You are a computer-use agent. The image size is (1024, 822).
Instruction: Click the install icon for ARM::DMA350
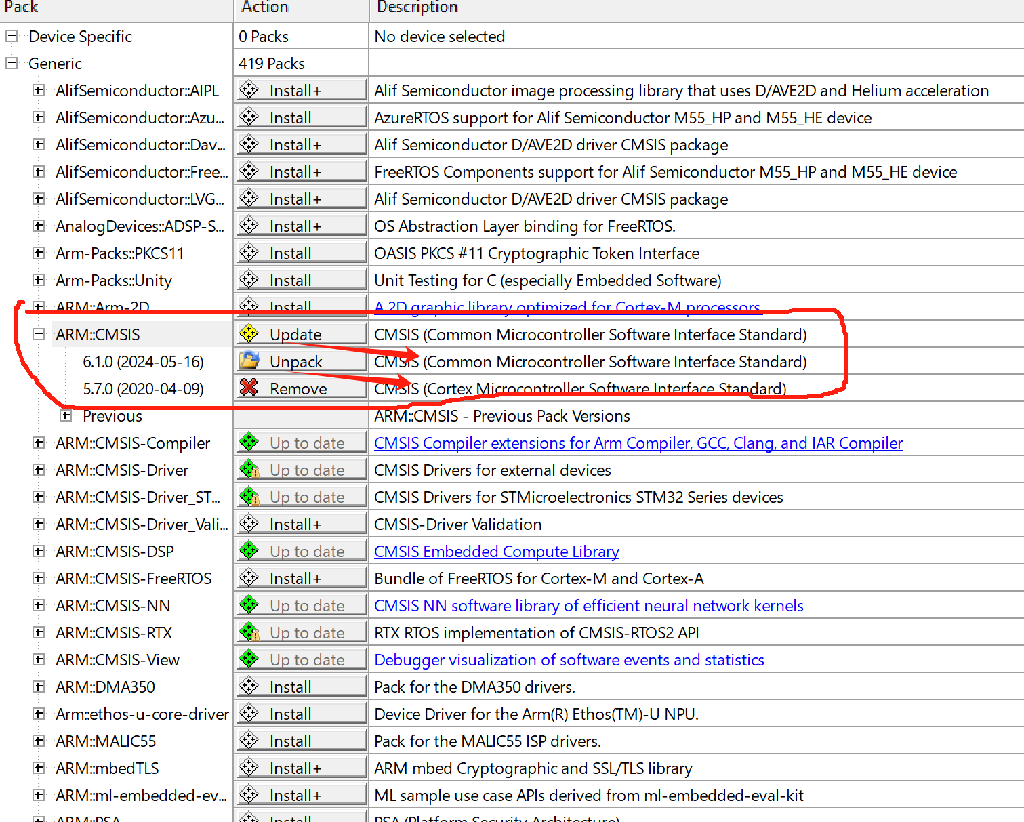(x=249, y=686)
